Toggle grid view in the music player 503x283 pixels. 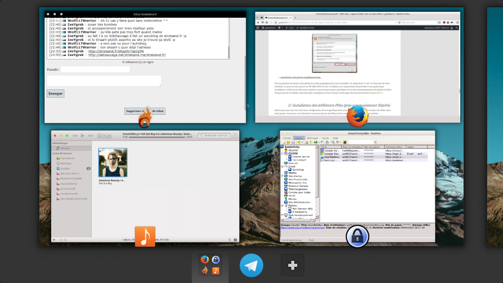tap(99, 135)
